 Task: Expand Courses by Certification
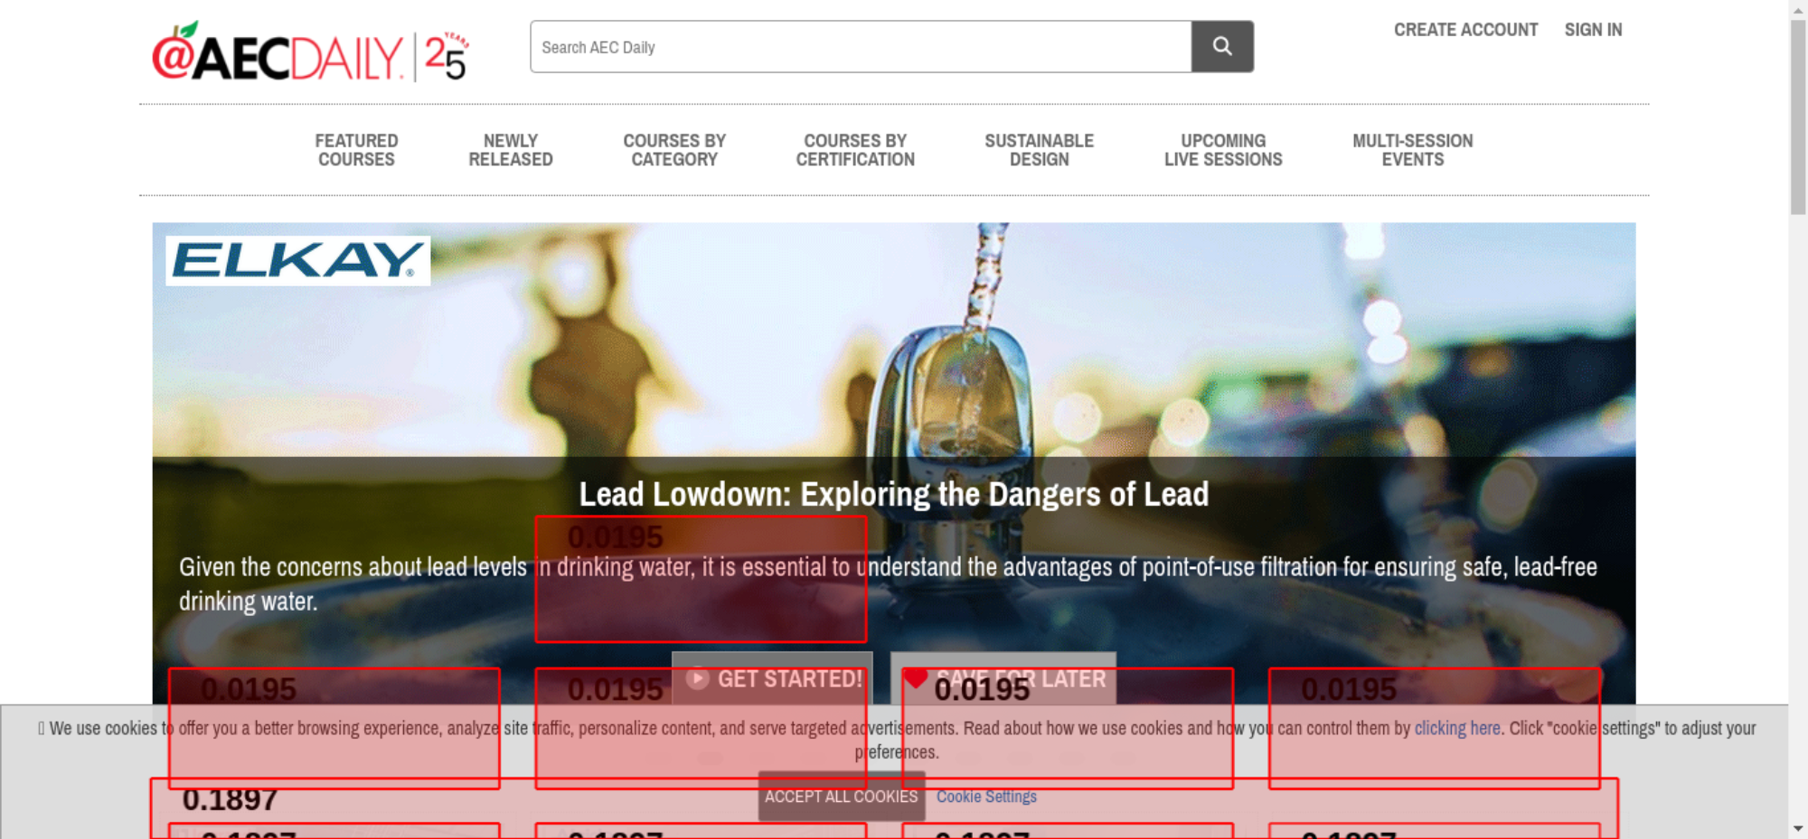(854, 150)
